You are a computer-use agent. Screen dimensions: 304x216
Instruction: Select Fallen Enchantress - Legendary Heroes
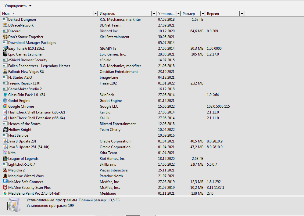pyautogui.click(x=123, y=66)
